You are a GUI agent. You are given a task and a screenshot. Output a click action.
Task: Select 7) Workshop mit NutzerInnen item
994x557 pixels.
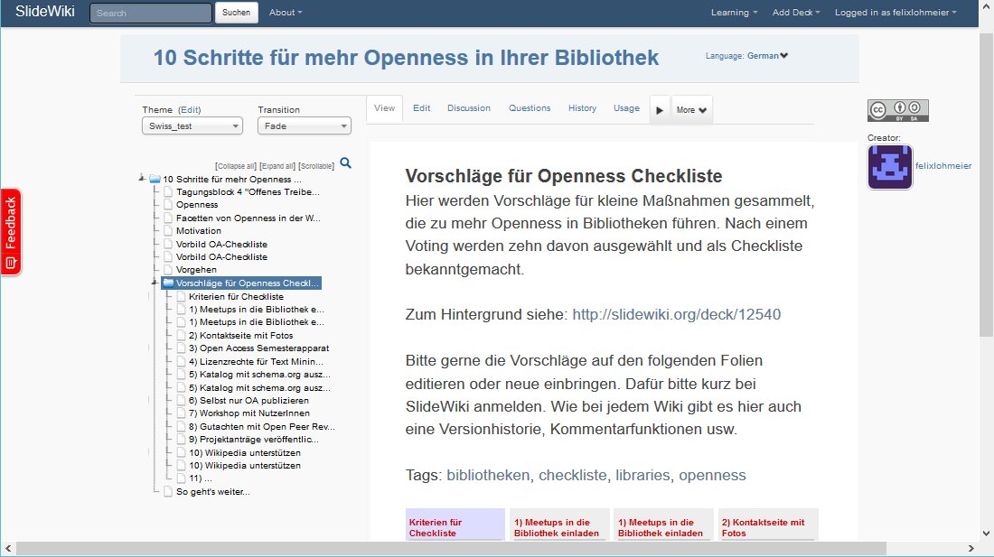249,413
